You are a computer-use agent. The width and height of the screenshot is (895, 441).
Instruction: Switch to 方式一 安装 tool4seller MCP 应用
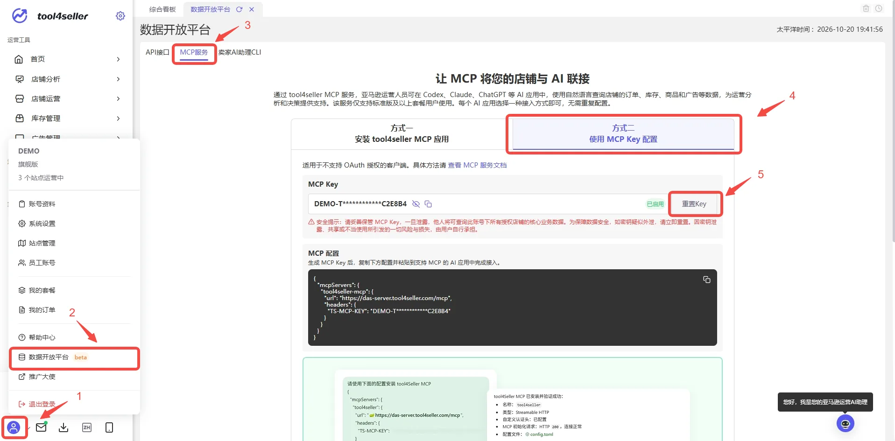pyautogui.click(x=402, y=134)
